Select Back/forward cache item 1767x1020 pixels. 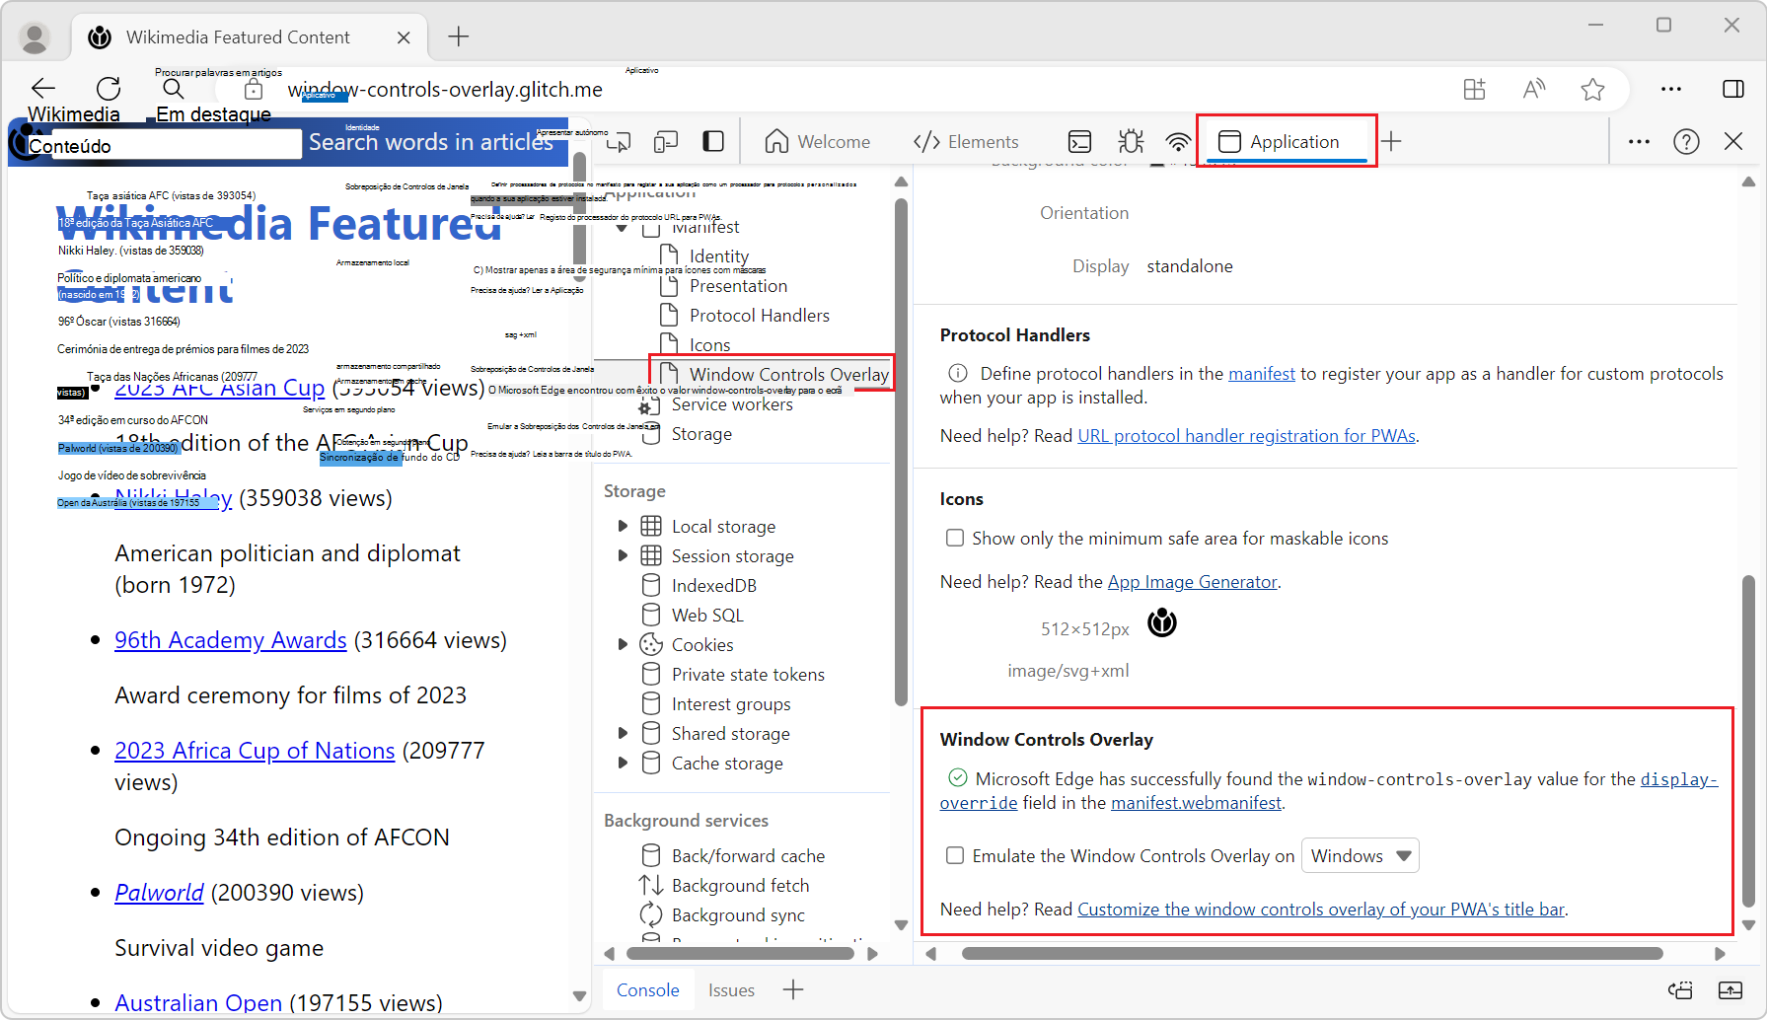(733, 855)
